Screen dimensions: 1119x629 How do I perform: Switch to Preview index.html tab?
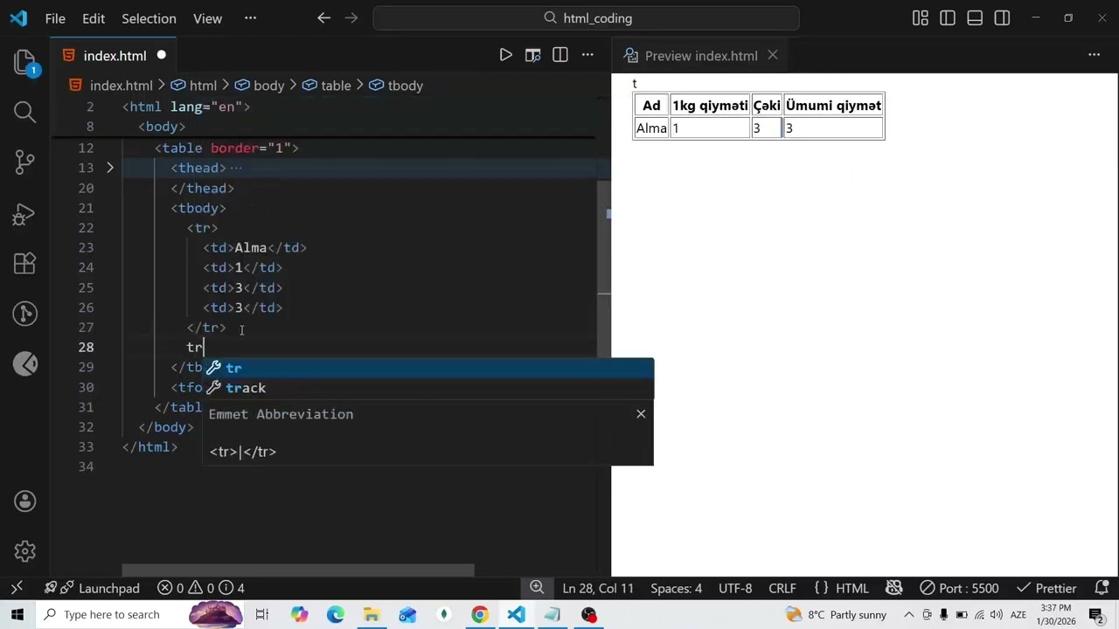click(x=701, y=55)
